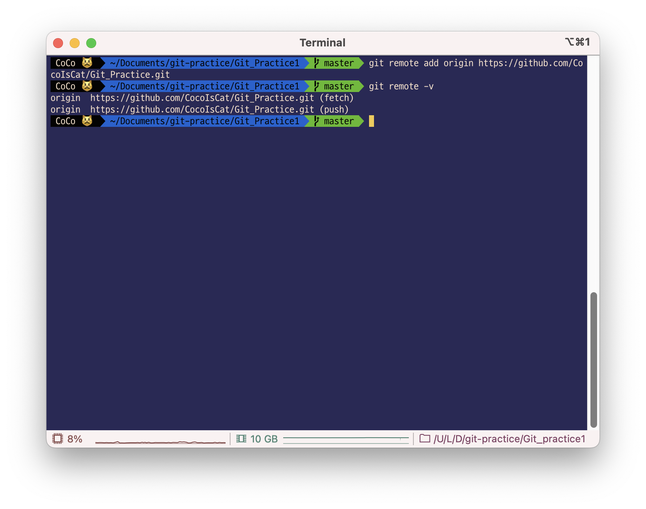
Task: Click the 'CoCo' username on the empty cursor prompt
Action: pyautogui.click(x=66, y=121)
